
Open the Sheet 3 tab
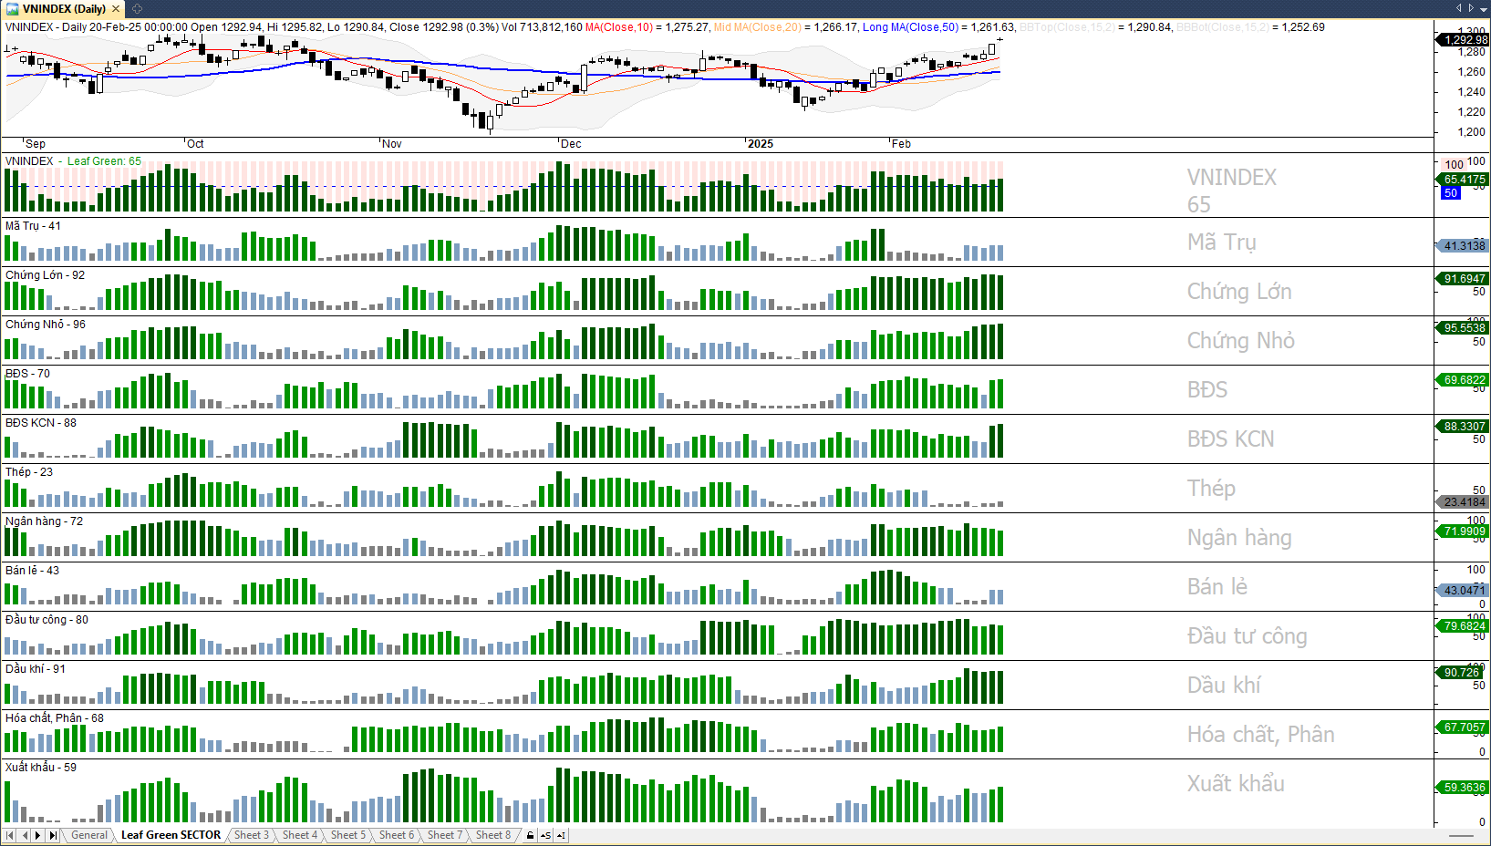251,835
